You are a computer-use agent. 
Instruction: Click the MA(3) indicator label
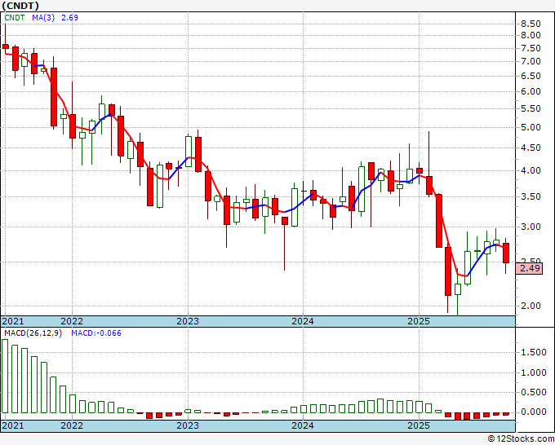(43, 18)
